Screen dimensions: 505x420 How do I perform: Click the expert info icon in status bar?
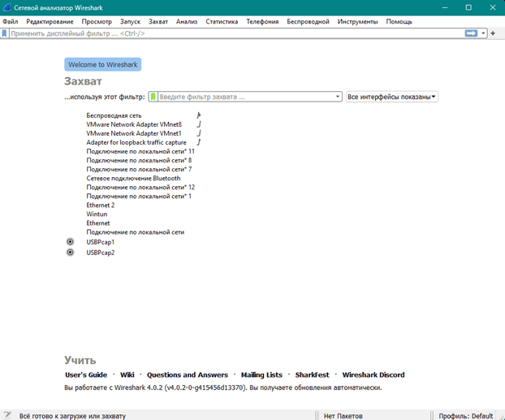pos(7,415)
